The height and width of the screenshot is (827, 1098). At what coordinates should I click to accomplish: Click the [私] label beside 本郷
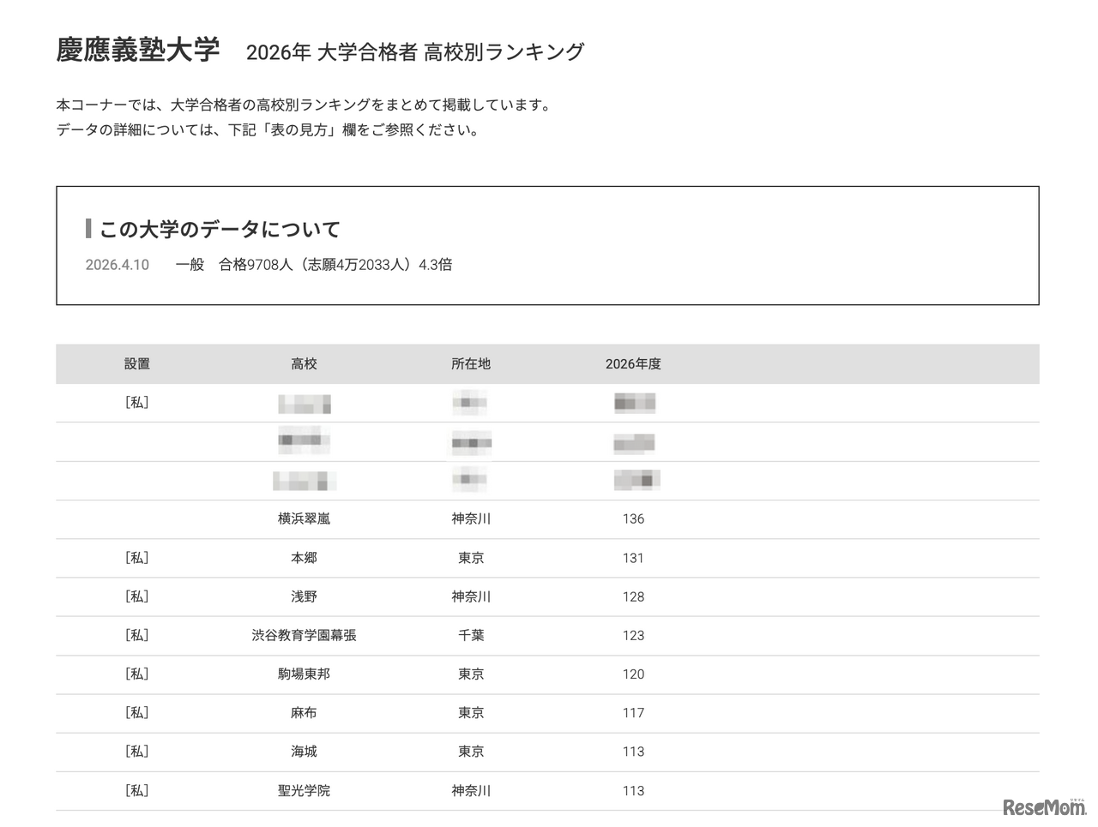point(137,558)
